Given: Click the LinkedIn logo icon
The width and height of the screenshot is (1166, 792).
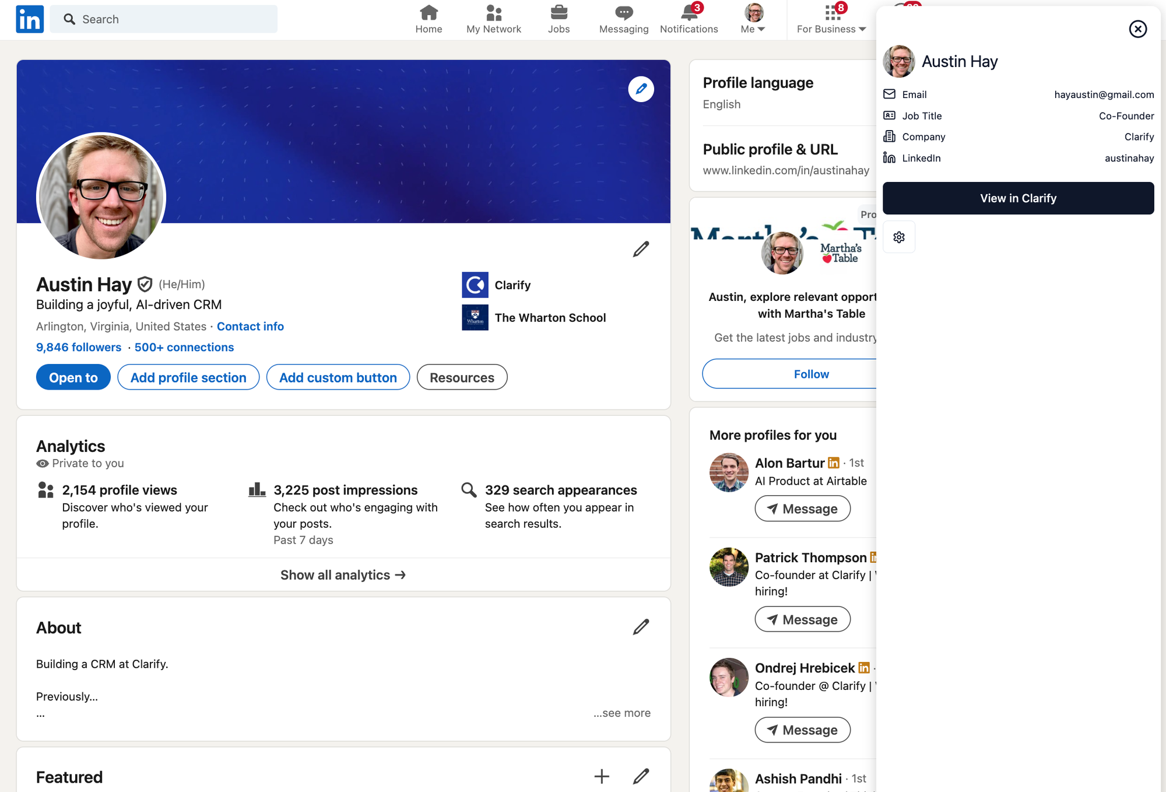Looking at the screenshot, I should click(29, 19).
